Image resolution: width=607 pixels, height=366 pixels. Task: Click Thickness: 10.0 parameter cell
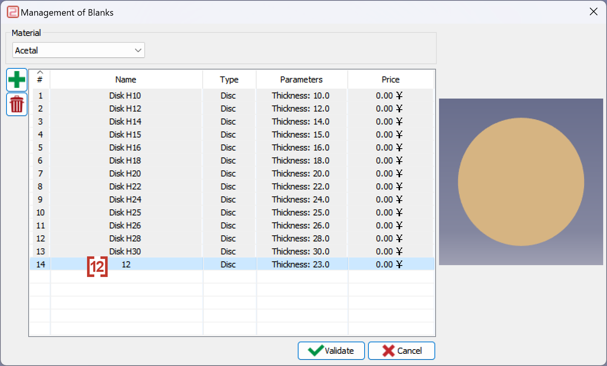click(302, 96)
